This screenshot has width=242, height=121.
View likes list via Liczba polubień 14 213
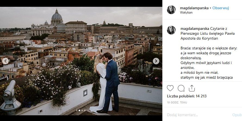tap(187, 96)
